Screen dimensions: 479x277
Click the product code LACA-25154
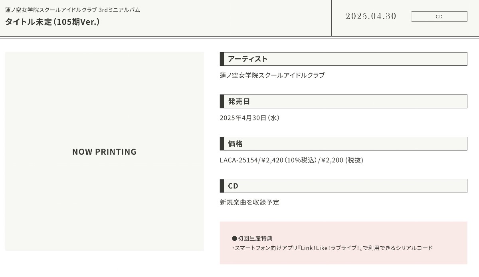tap(239, 160)
